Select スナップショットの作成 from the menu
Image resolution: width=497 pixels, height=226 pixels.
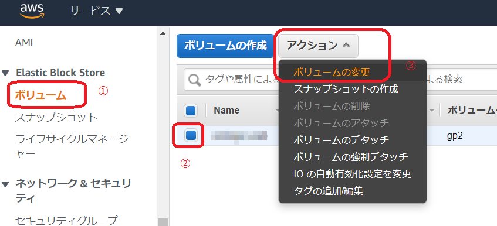346,89
